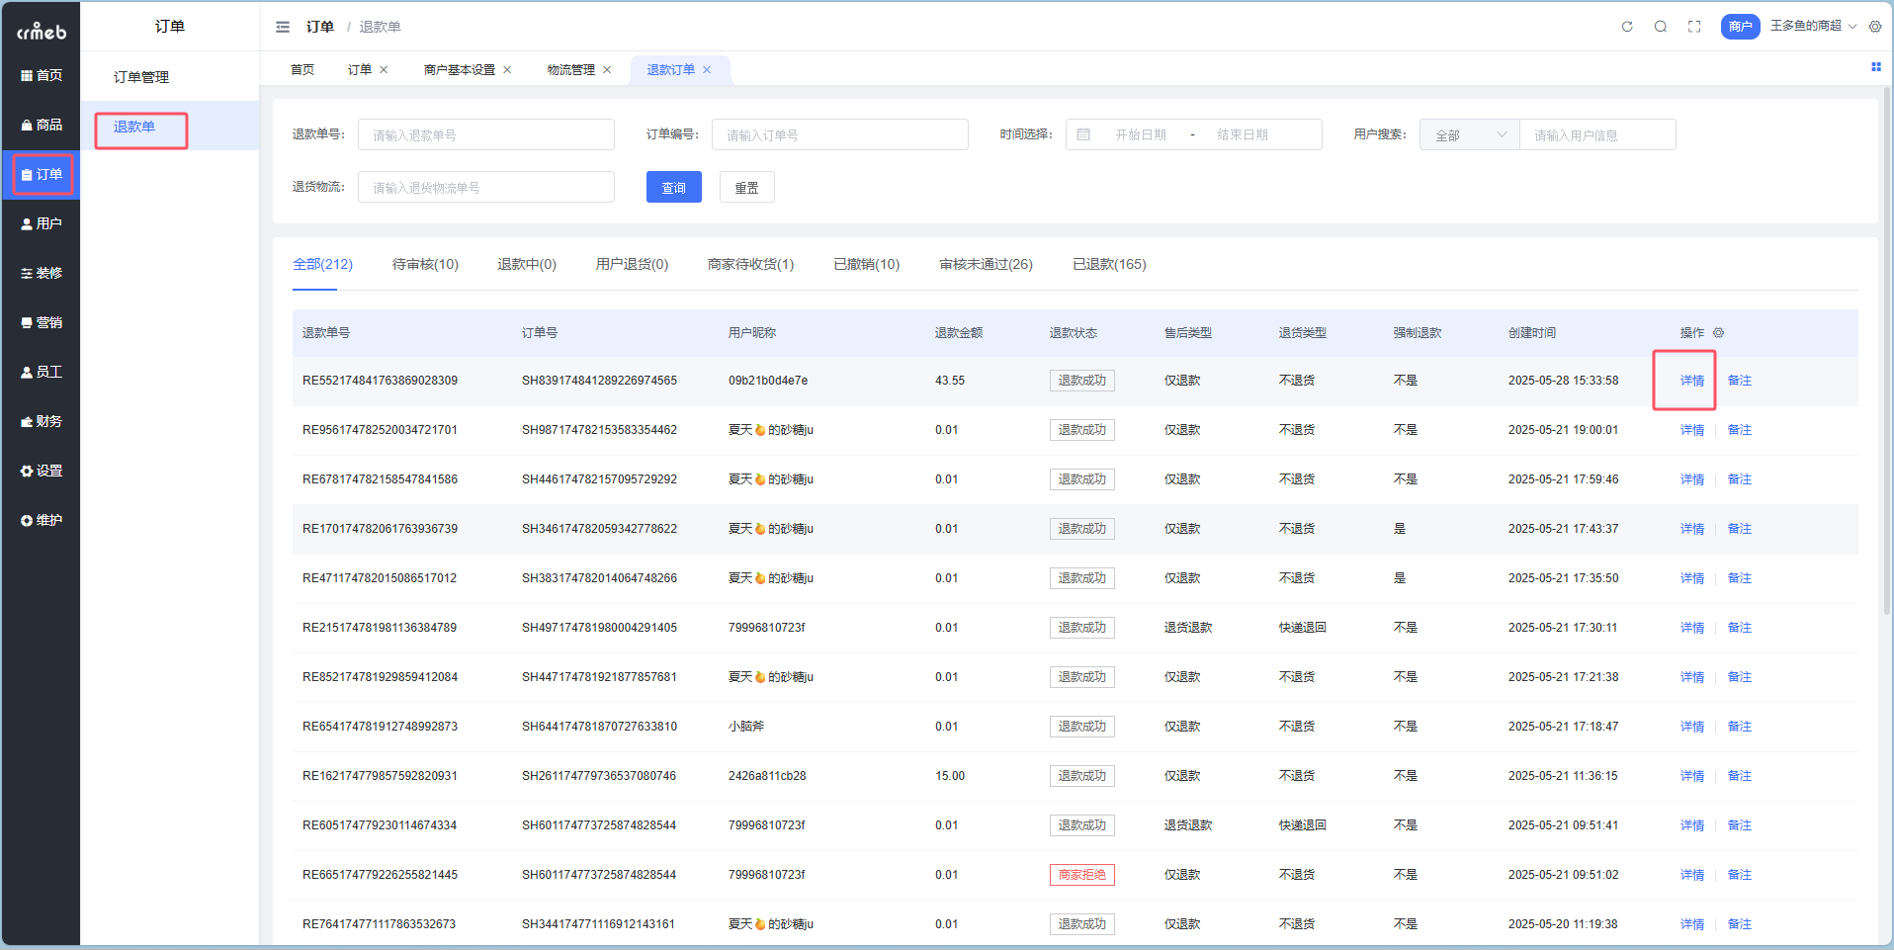The width and height of the screenshot is (1894, 950).
Task: Open the tab grid icon at far right
Action: [x=1875, y=67]
